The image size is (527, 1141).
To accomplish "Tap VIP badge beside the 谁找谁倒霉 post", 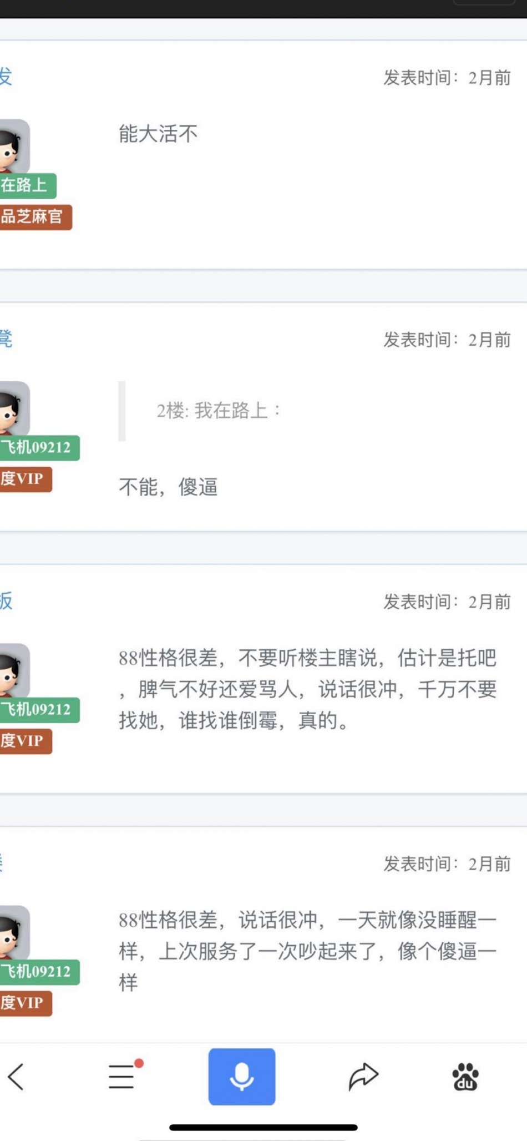I will pyautogui.click(x=24, y=741).
